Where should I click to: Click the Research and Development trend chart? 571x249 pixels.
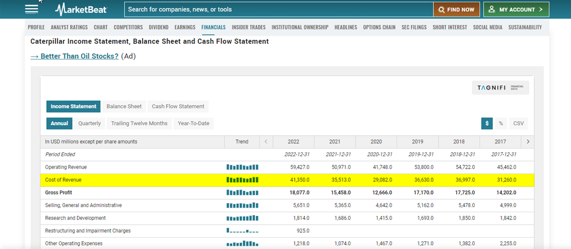[242, 218]
